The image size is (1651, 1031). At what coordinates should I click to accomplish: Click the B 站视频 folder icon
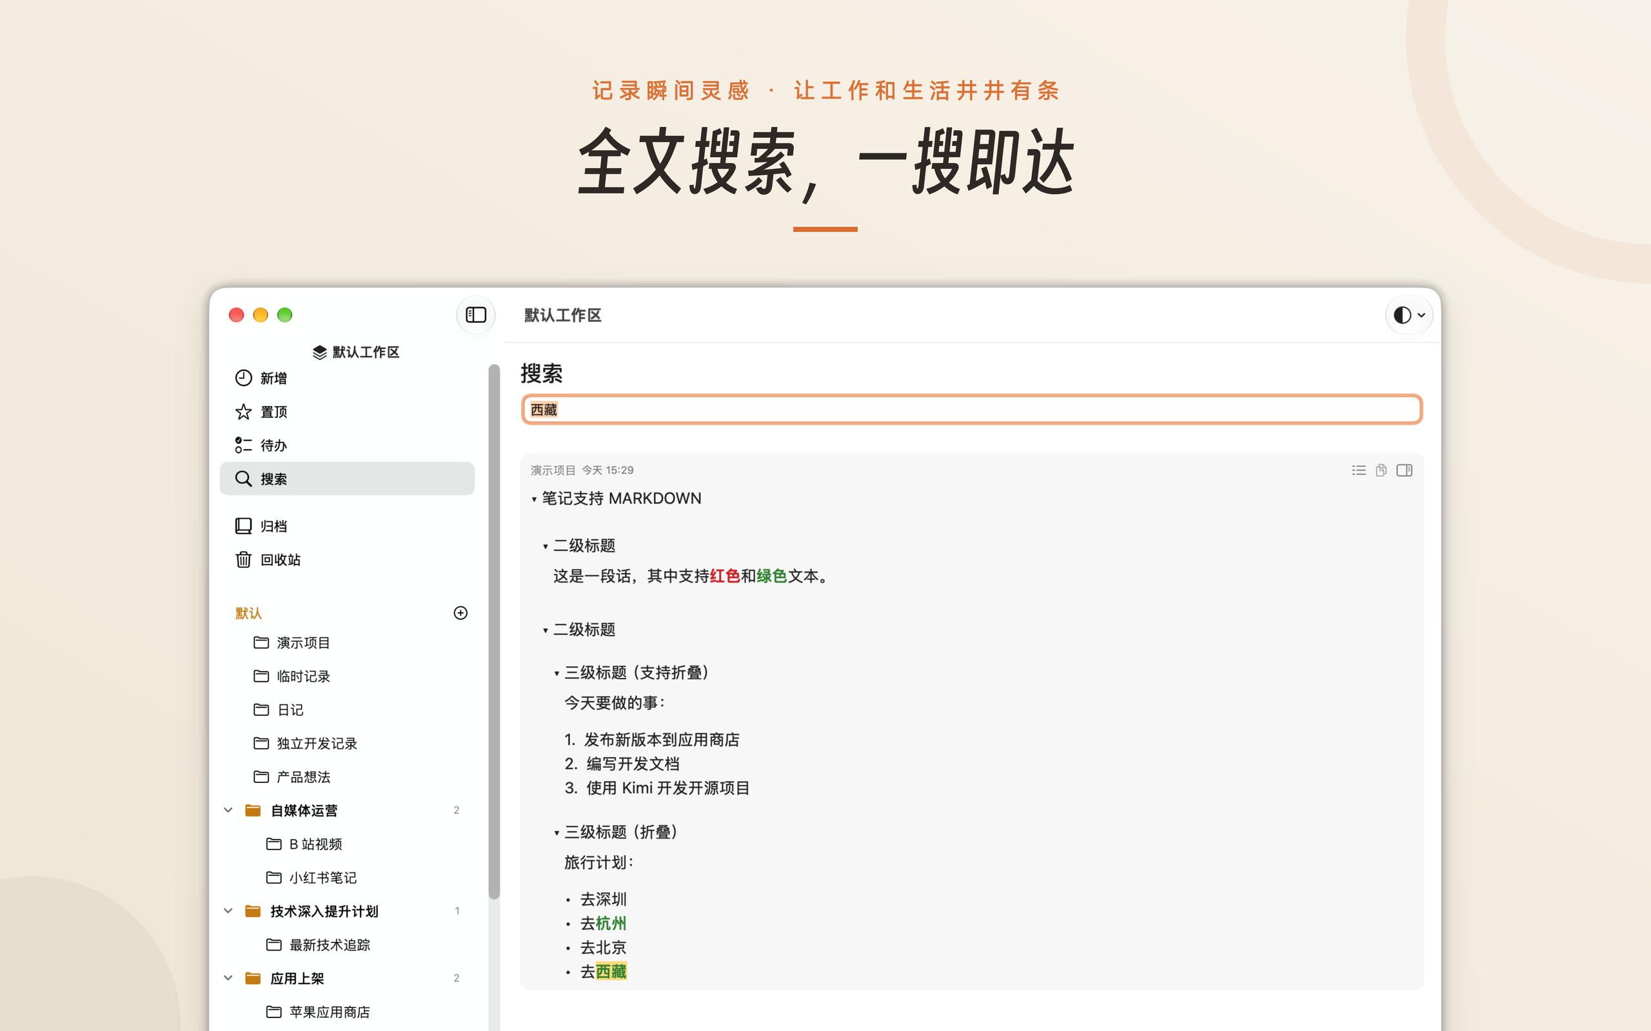click(273, 843)
